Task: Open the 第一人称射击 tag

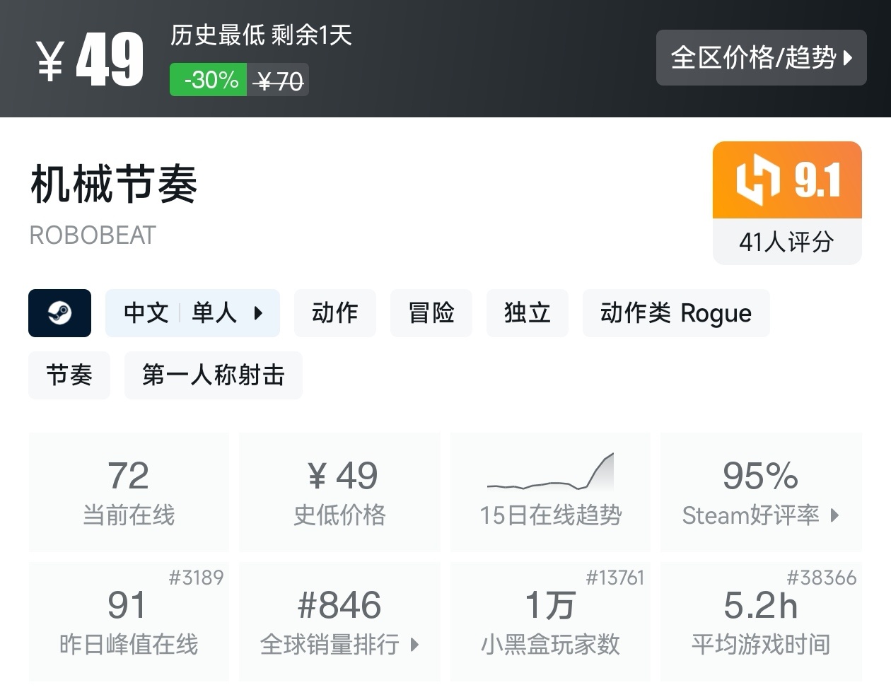Action: click(x=213, y=375)
